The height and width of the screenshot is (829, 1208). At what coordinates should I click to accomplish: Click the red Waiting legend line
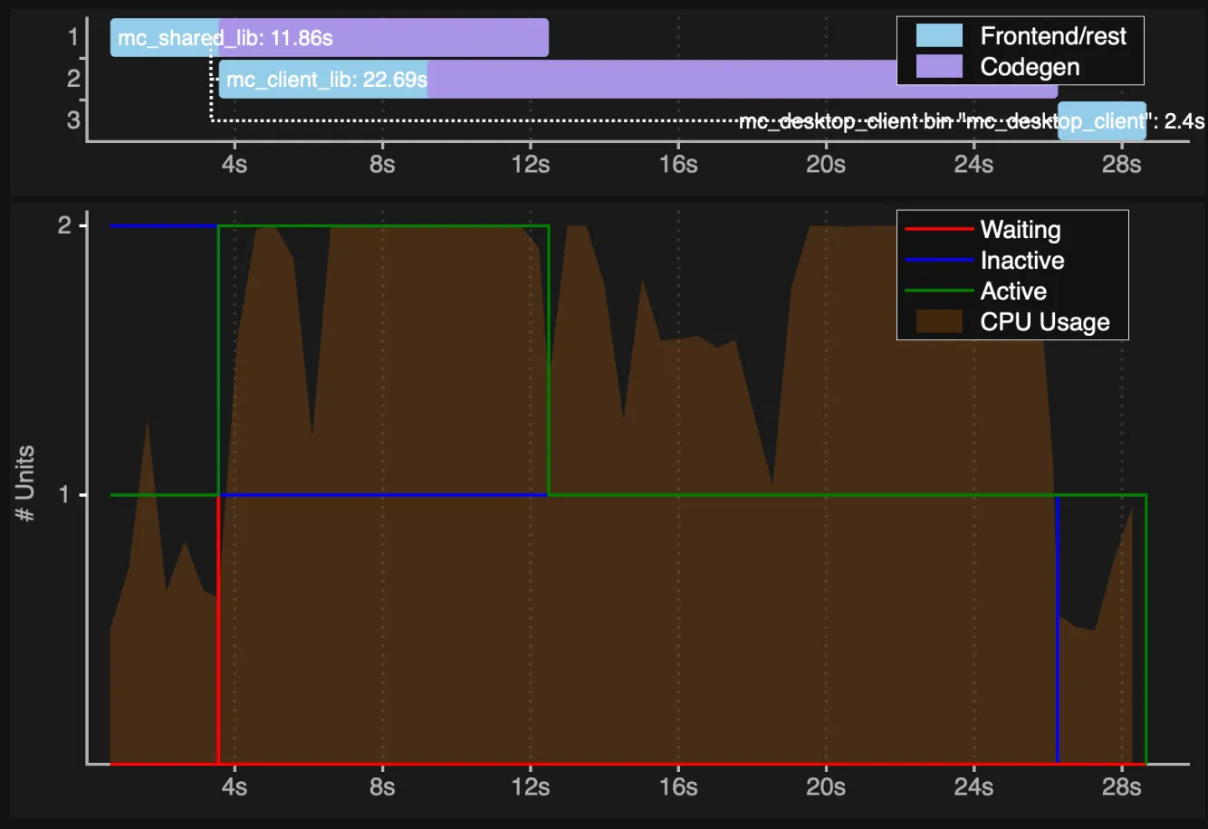pyautogui.click(x=939, y=230)
